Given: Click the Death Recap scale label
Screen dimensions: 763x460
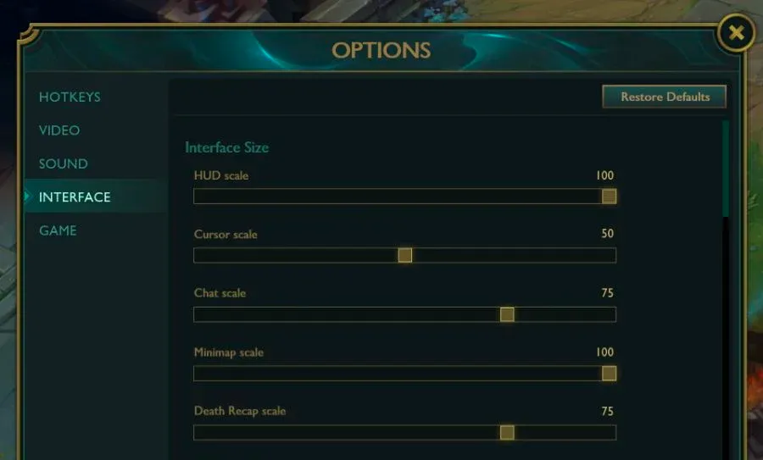Looking at the screenshot, I should coord(240,411).
